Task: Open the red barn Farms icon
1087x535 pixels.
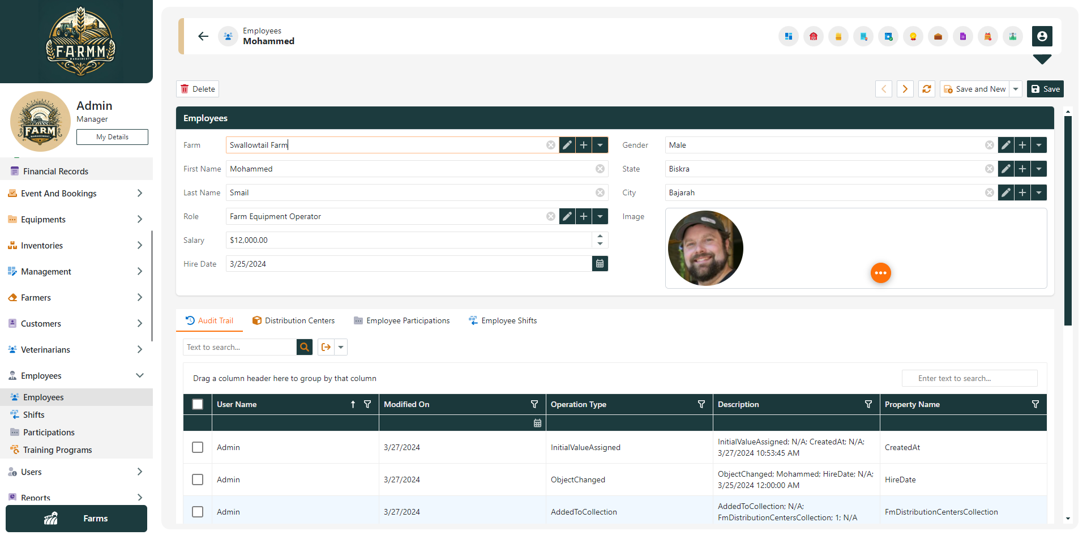Action: pos(814,36)
